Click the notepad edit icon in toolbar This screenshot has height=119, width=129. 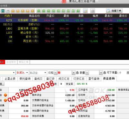tap(85, 11)
